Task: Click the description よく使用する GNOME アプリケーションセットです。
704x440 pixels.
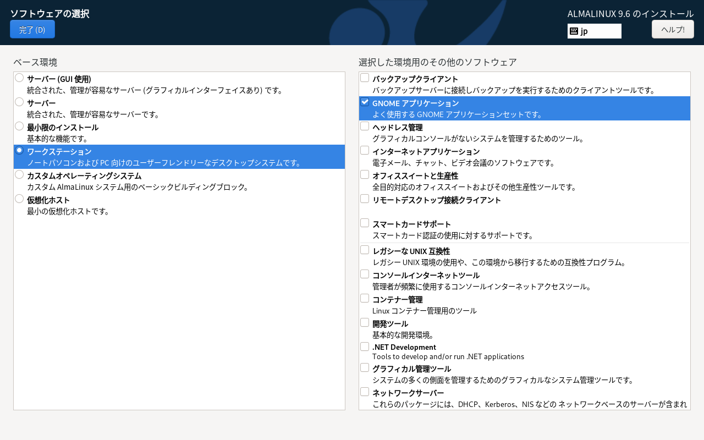Action: tap(458, 114)
